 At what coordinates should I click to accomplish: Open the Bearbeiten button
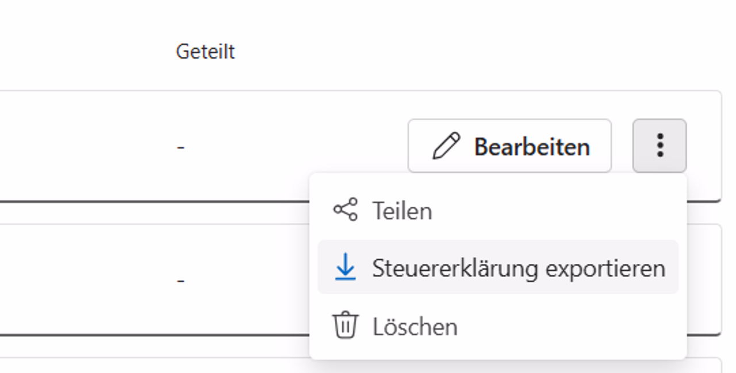[x=509, y=146]
